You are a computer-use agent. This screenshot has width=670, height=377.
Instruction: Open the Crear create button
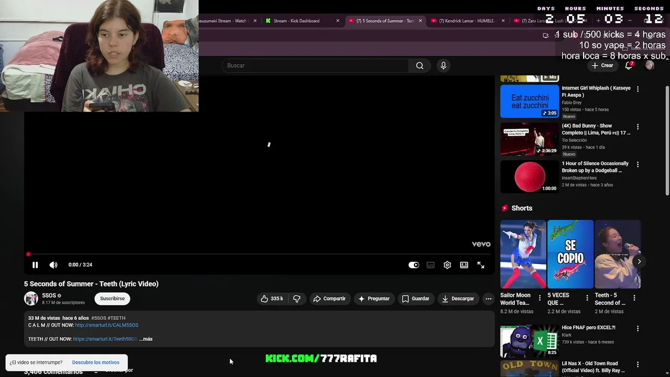(x=602, y=65)
